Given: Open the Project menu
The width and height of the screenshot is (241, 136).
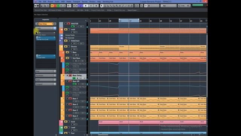Looking at the screenshot, I should pyautogui.click(x=50, y=2).
